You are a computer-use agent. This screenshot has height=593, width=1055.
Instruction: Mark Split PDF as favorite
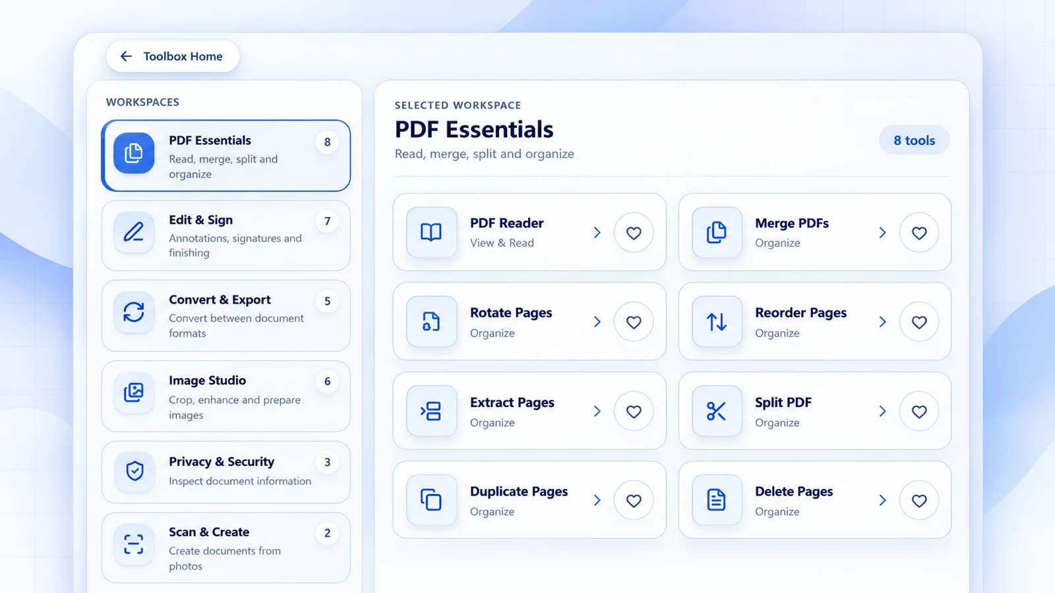click(919, 411)
